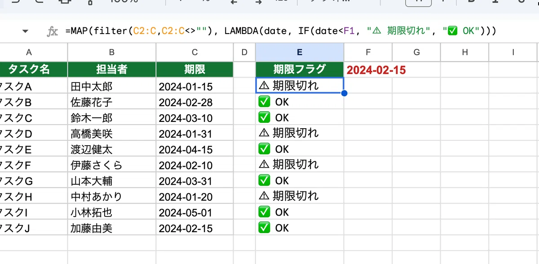Click into the MAP formula text
The image size is (539, 264).
(281, 31)
